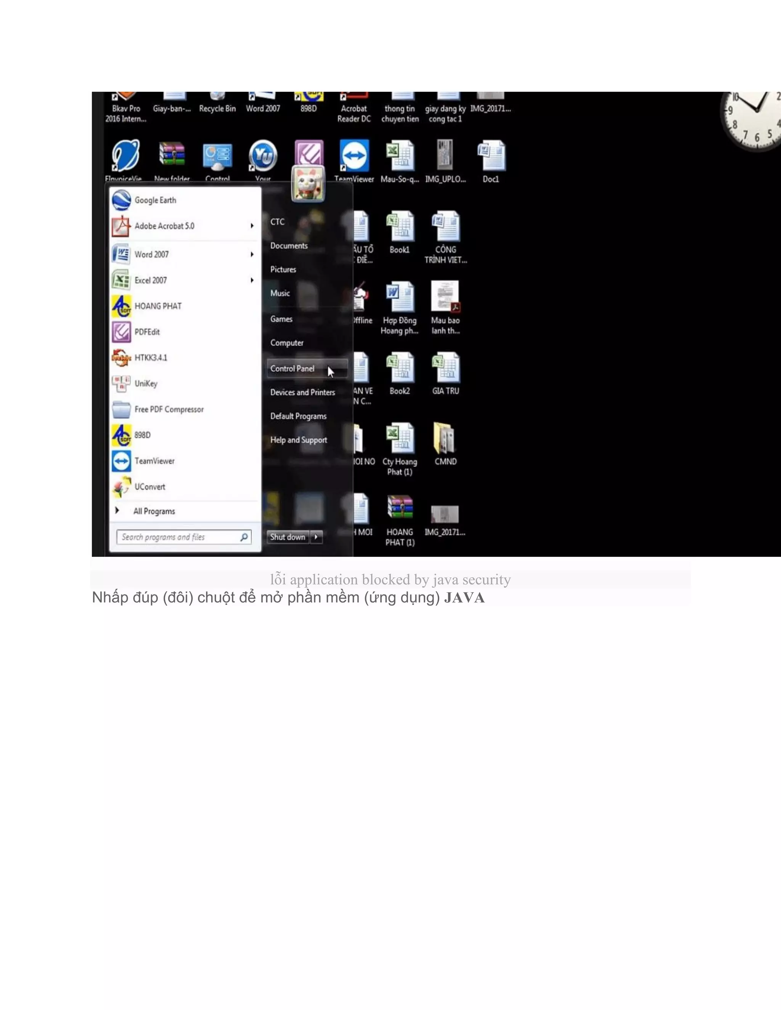
Task: Open Games from Start menu
Action: click(x=281, y=319)
